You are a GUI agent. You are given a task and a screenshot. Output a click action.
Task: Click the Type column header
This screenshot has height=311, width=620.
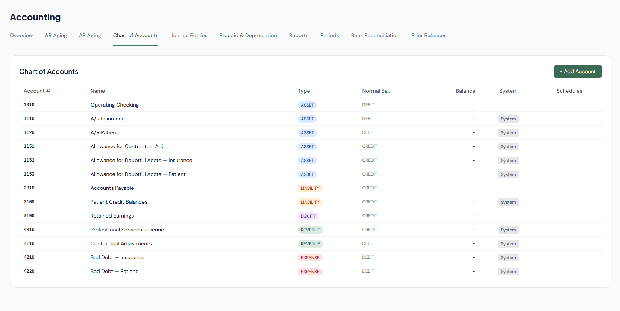[304, 91]
